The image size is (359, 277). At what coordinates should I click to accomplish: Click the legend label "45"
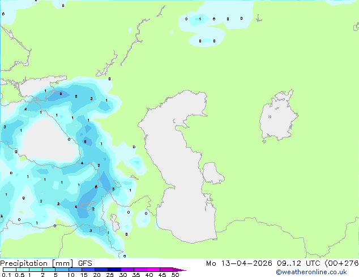[162, 275]
